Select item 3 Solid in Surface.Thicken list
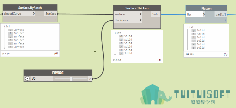Screen dimensions: 236x108 click(x=125, y=47)
